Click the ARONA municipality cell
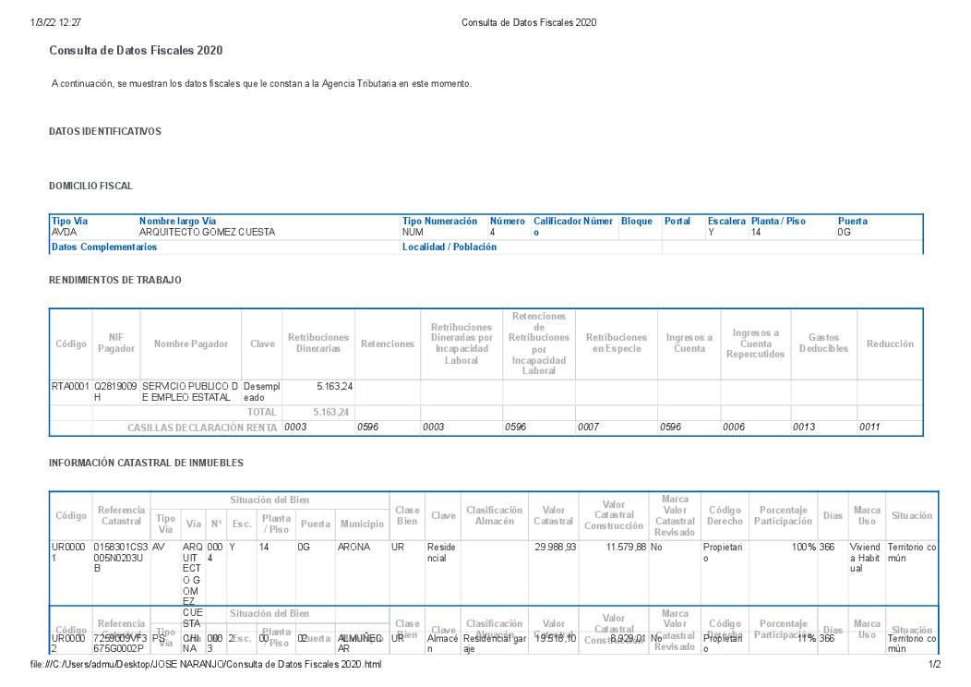Image resolution: width=971 pixels, height=687 pixels. click(354, 548)
